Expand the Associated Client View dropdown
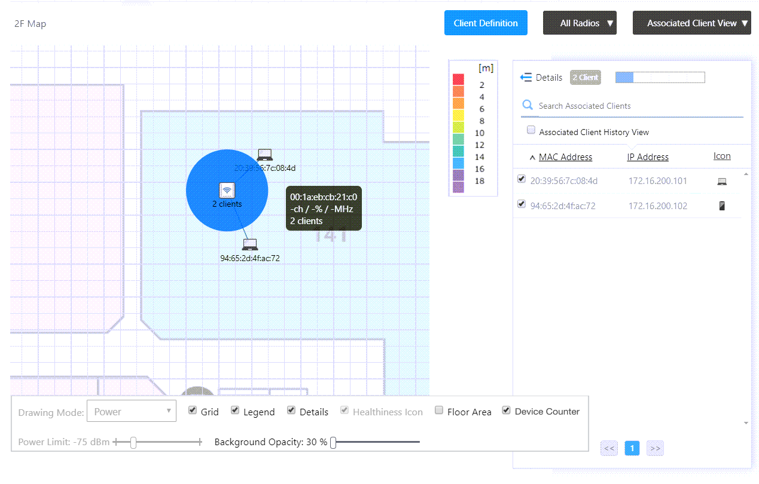This screenshot has width=759, height=484. pos(691,23)
